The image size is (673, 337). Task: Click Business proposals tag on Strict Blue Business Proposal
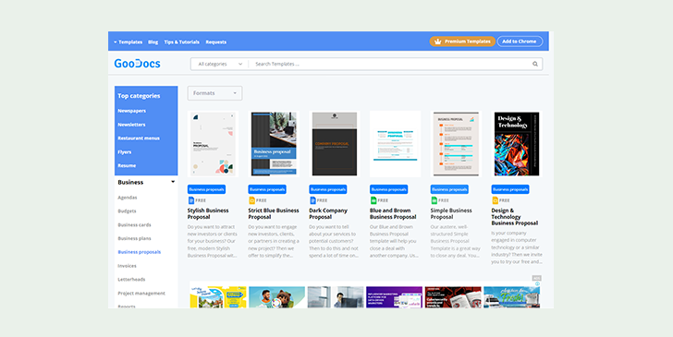(x=267, y=189)
